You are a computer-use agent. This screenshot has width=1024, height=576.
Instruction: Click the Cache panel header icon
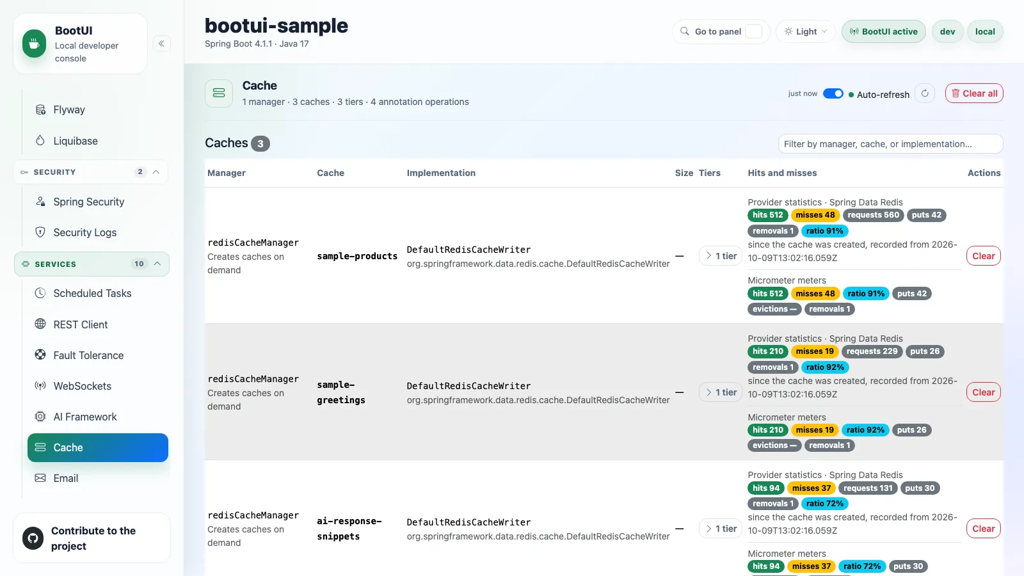pos(219,93)
